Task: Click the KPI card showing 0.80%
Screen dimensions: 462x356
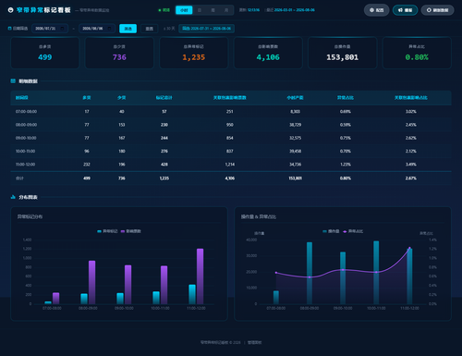Action: (417, 53)
